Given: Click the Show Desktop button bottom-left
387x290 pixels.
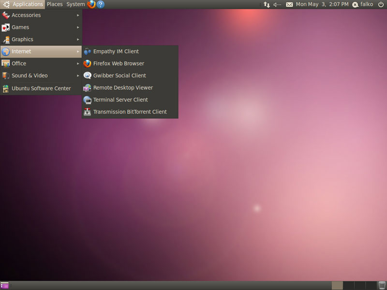Looking at the screenshot, I should [4, 286].
